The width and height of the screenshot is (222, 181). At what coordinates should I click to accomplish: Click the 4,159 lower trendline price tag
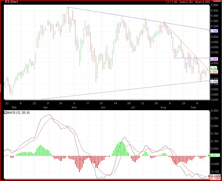[214, 81]
